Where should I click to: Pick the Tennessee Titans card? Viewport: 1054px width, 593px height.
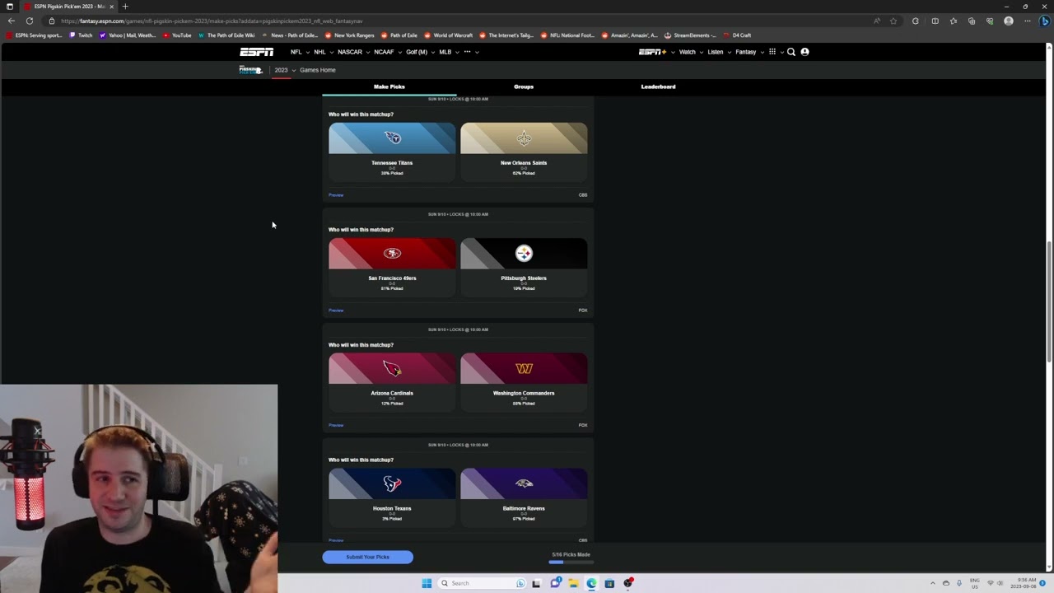tap(392, 152)
